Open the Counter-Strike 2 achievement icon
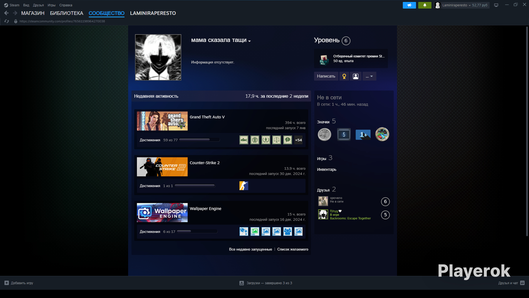 pos(244,186)
